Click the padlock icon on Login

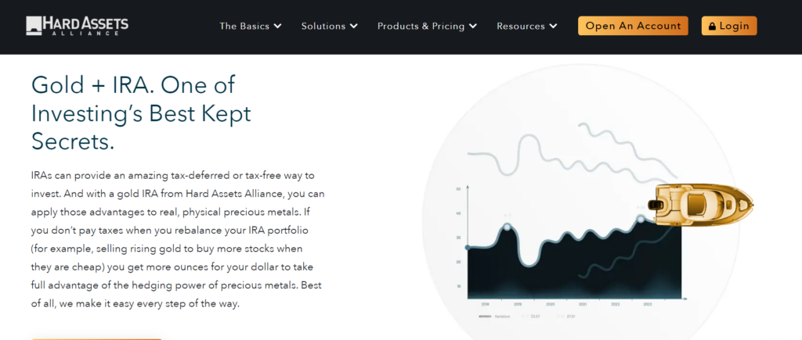[712, 26]
